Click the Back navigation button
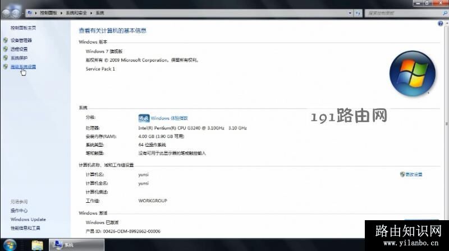 click(6, 13)
